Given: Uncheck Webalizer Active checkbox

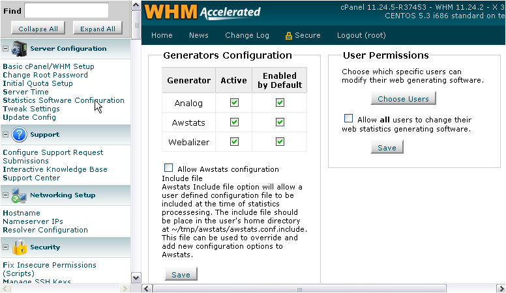Looking at the screenshot, I should click(234, 142).
